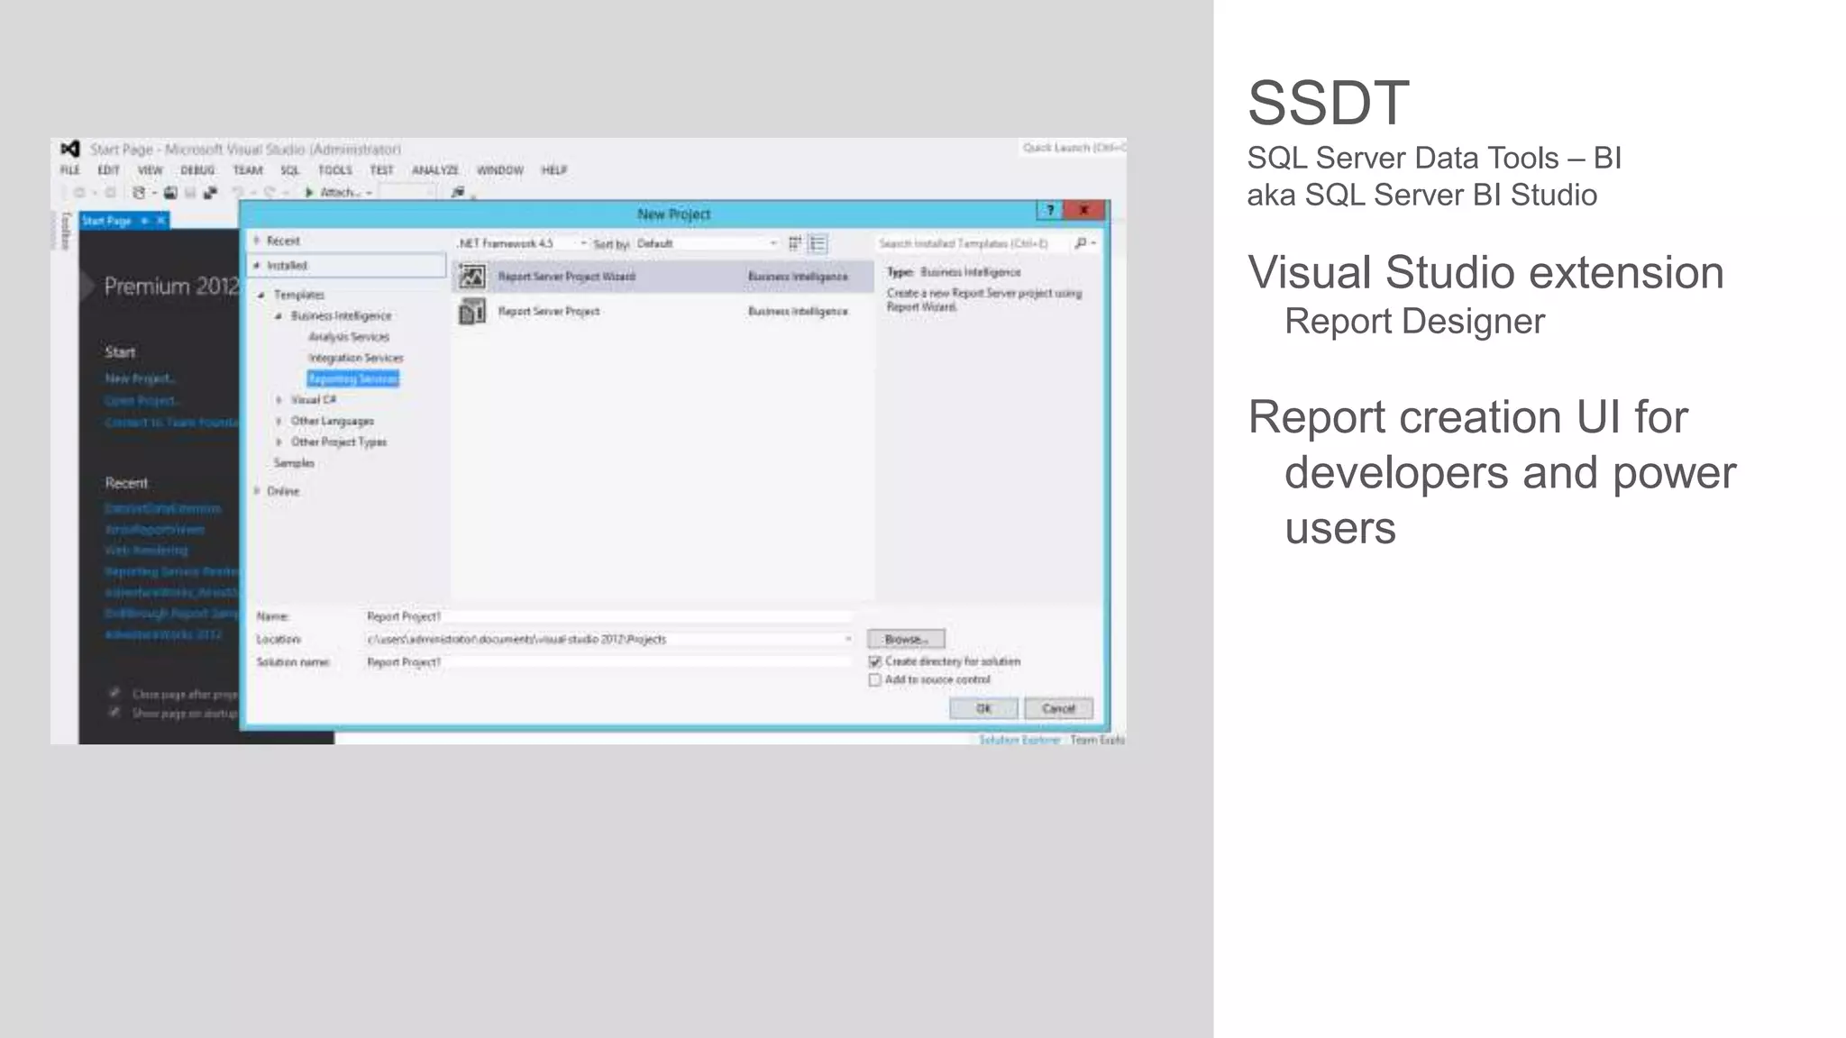The image size is (1846, 1038).
Task: Click Connect to Team Foundation link
Action: 172,423
